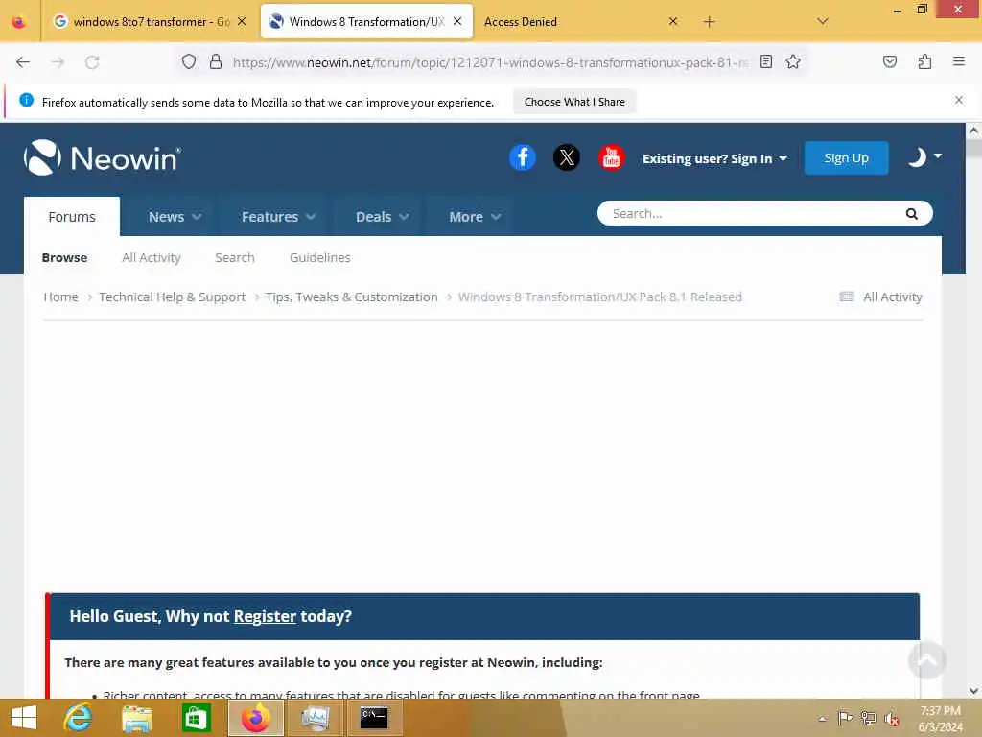Click Choose What I Share button
Image resolution: width=982 pixels, height=737 pixels.
[574, 102]
